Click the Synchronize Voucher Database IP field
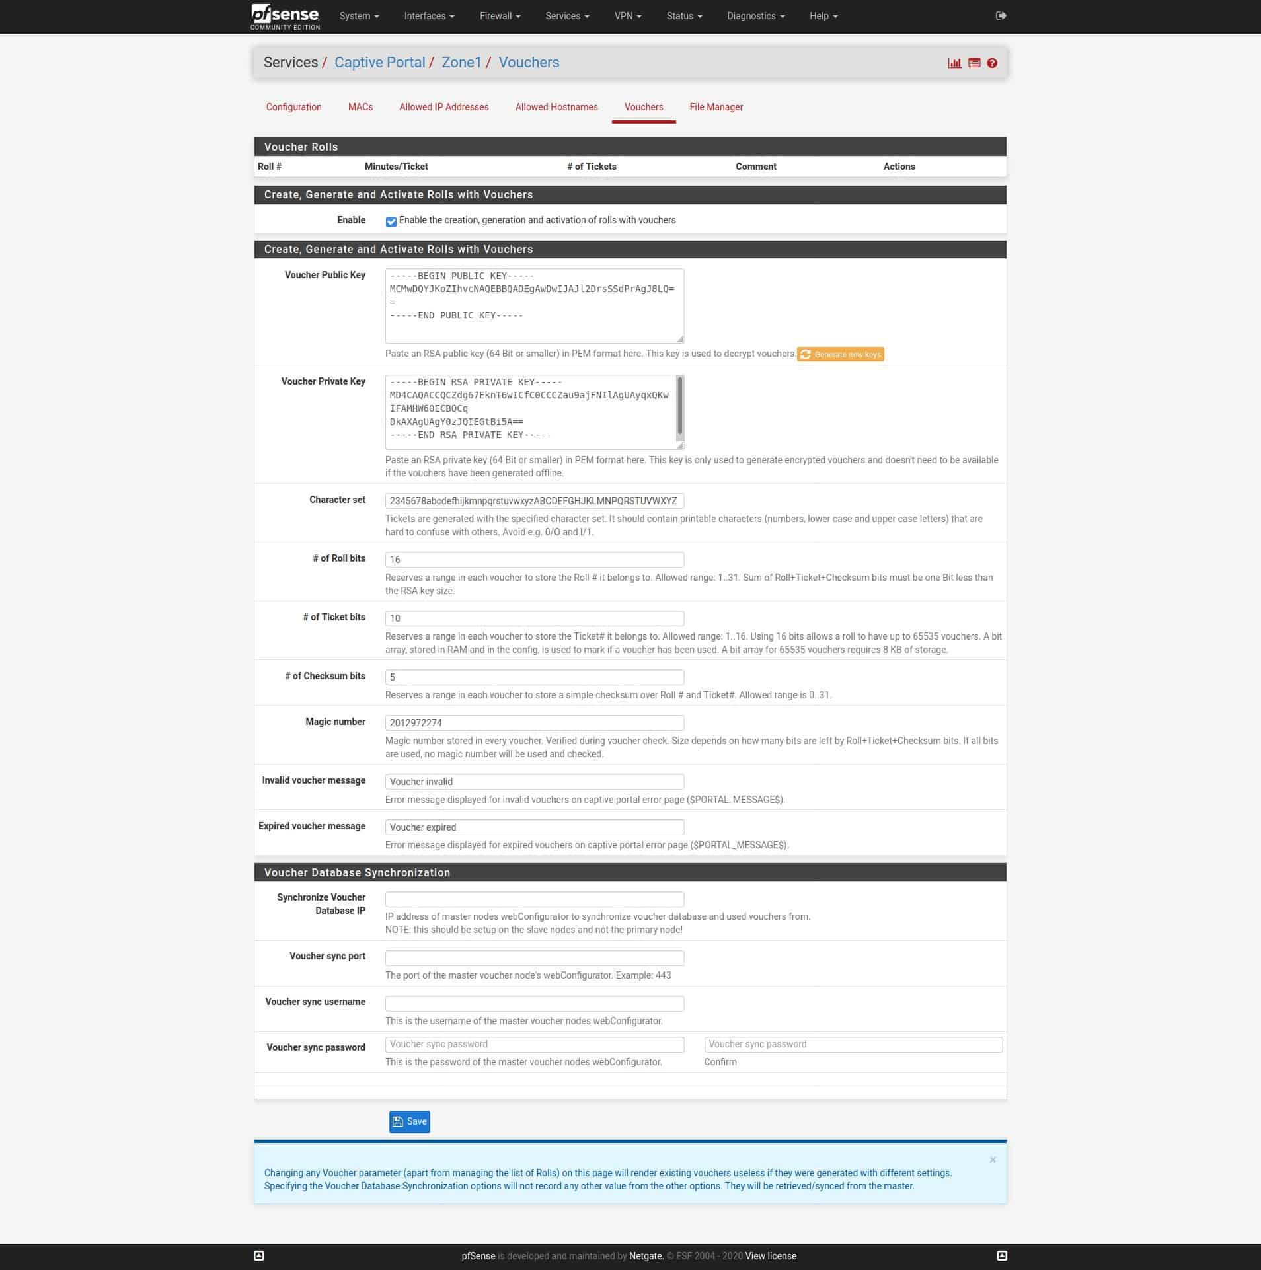1261x1270 pixels. (x=534, y=899)
